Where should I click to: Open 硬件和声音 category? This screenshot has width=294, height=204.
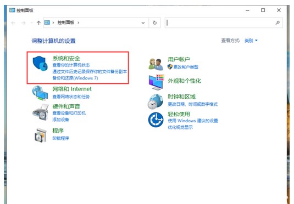[66, 106]
